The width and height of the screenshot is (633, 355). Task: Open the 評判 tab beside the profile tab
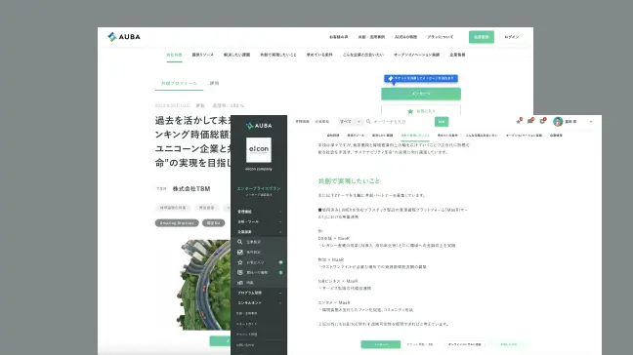214,84
